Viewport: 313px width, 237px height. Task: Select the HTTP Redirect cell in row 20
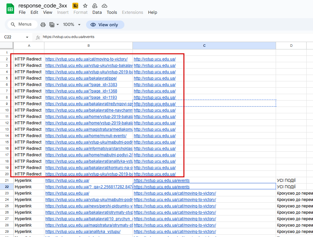coord(29,174)
